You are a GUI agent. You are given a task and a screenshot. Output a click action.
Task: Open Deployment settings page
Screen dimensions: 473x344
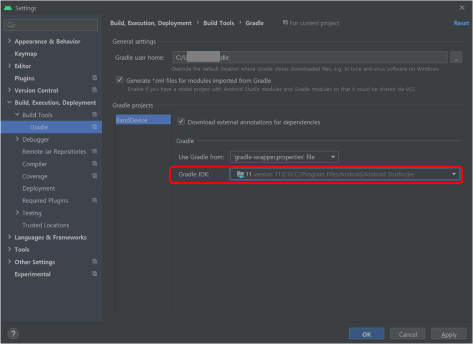point(39,188)
